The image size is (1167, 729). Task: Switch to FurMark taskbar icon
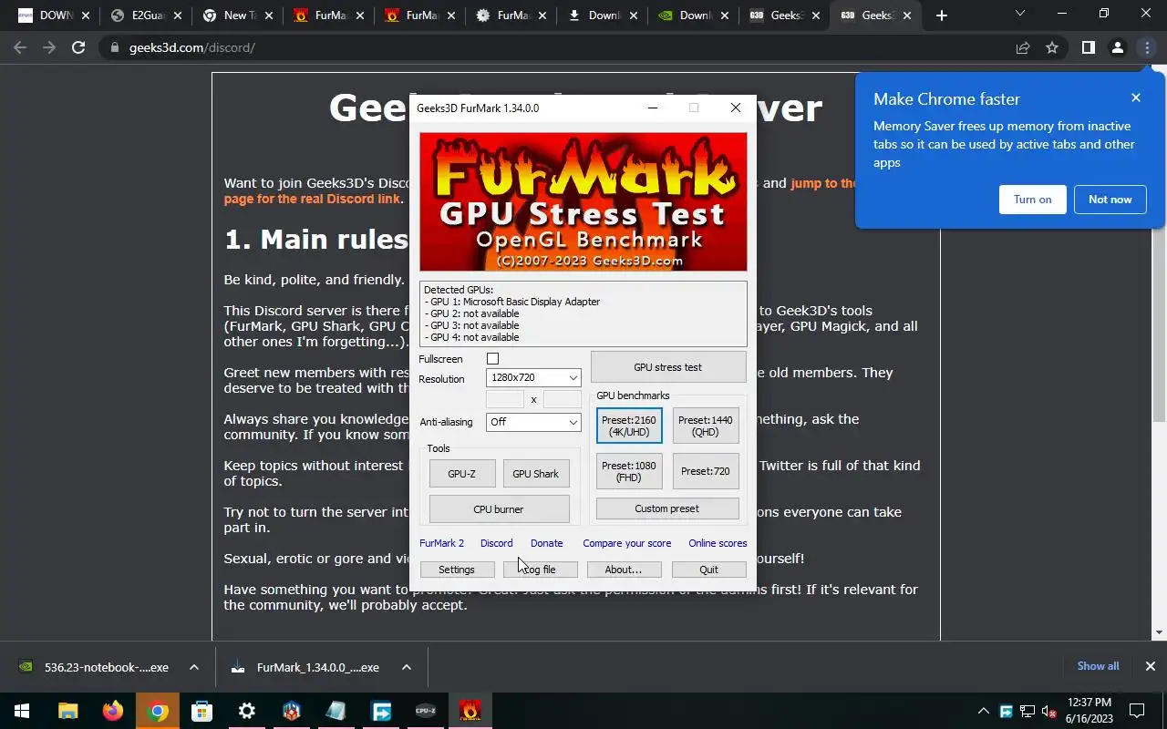470,711
